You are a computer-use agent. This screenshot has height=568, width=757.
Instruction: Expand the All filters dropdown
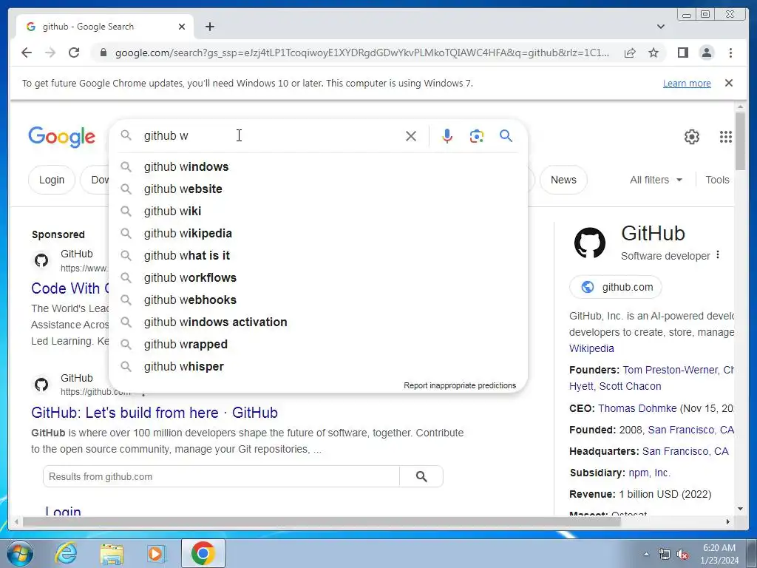[x=656, y=180]
